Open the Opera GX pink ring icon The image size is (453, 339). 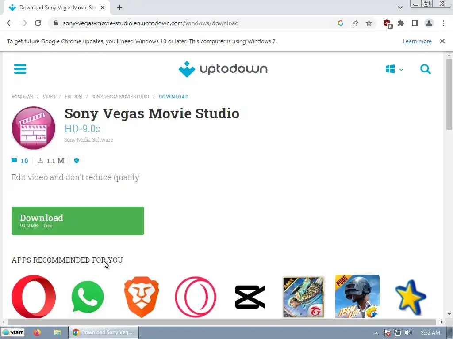tap(195, 297)
